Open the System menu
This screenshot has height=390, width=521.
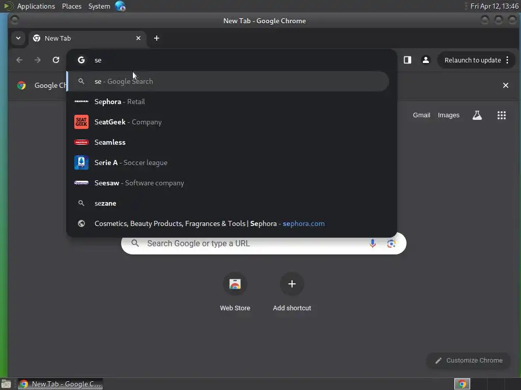[x=99, y=6]
